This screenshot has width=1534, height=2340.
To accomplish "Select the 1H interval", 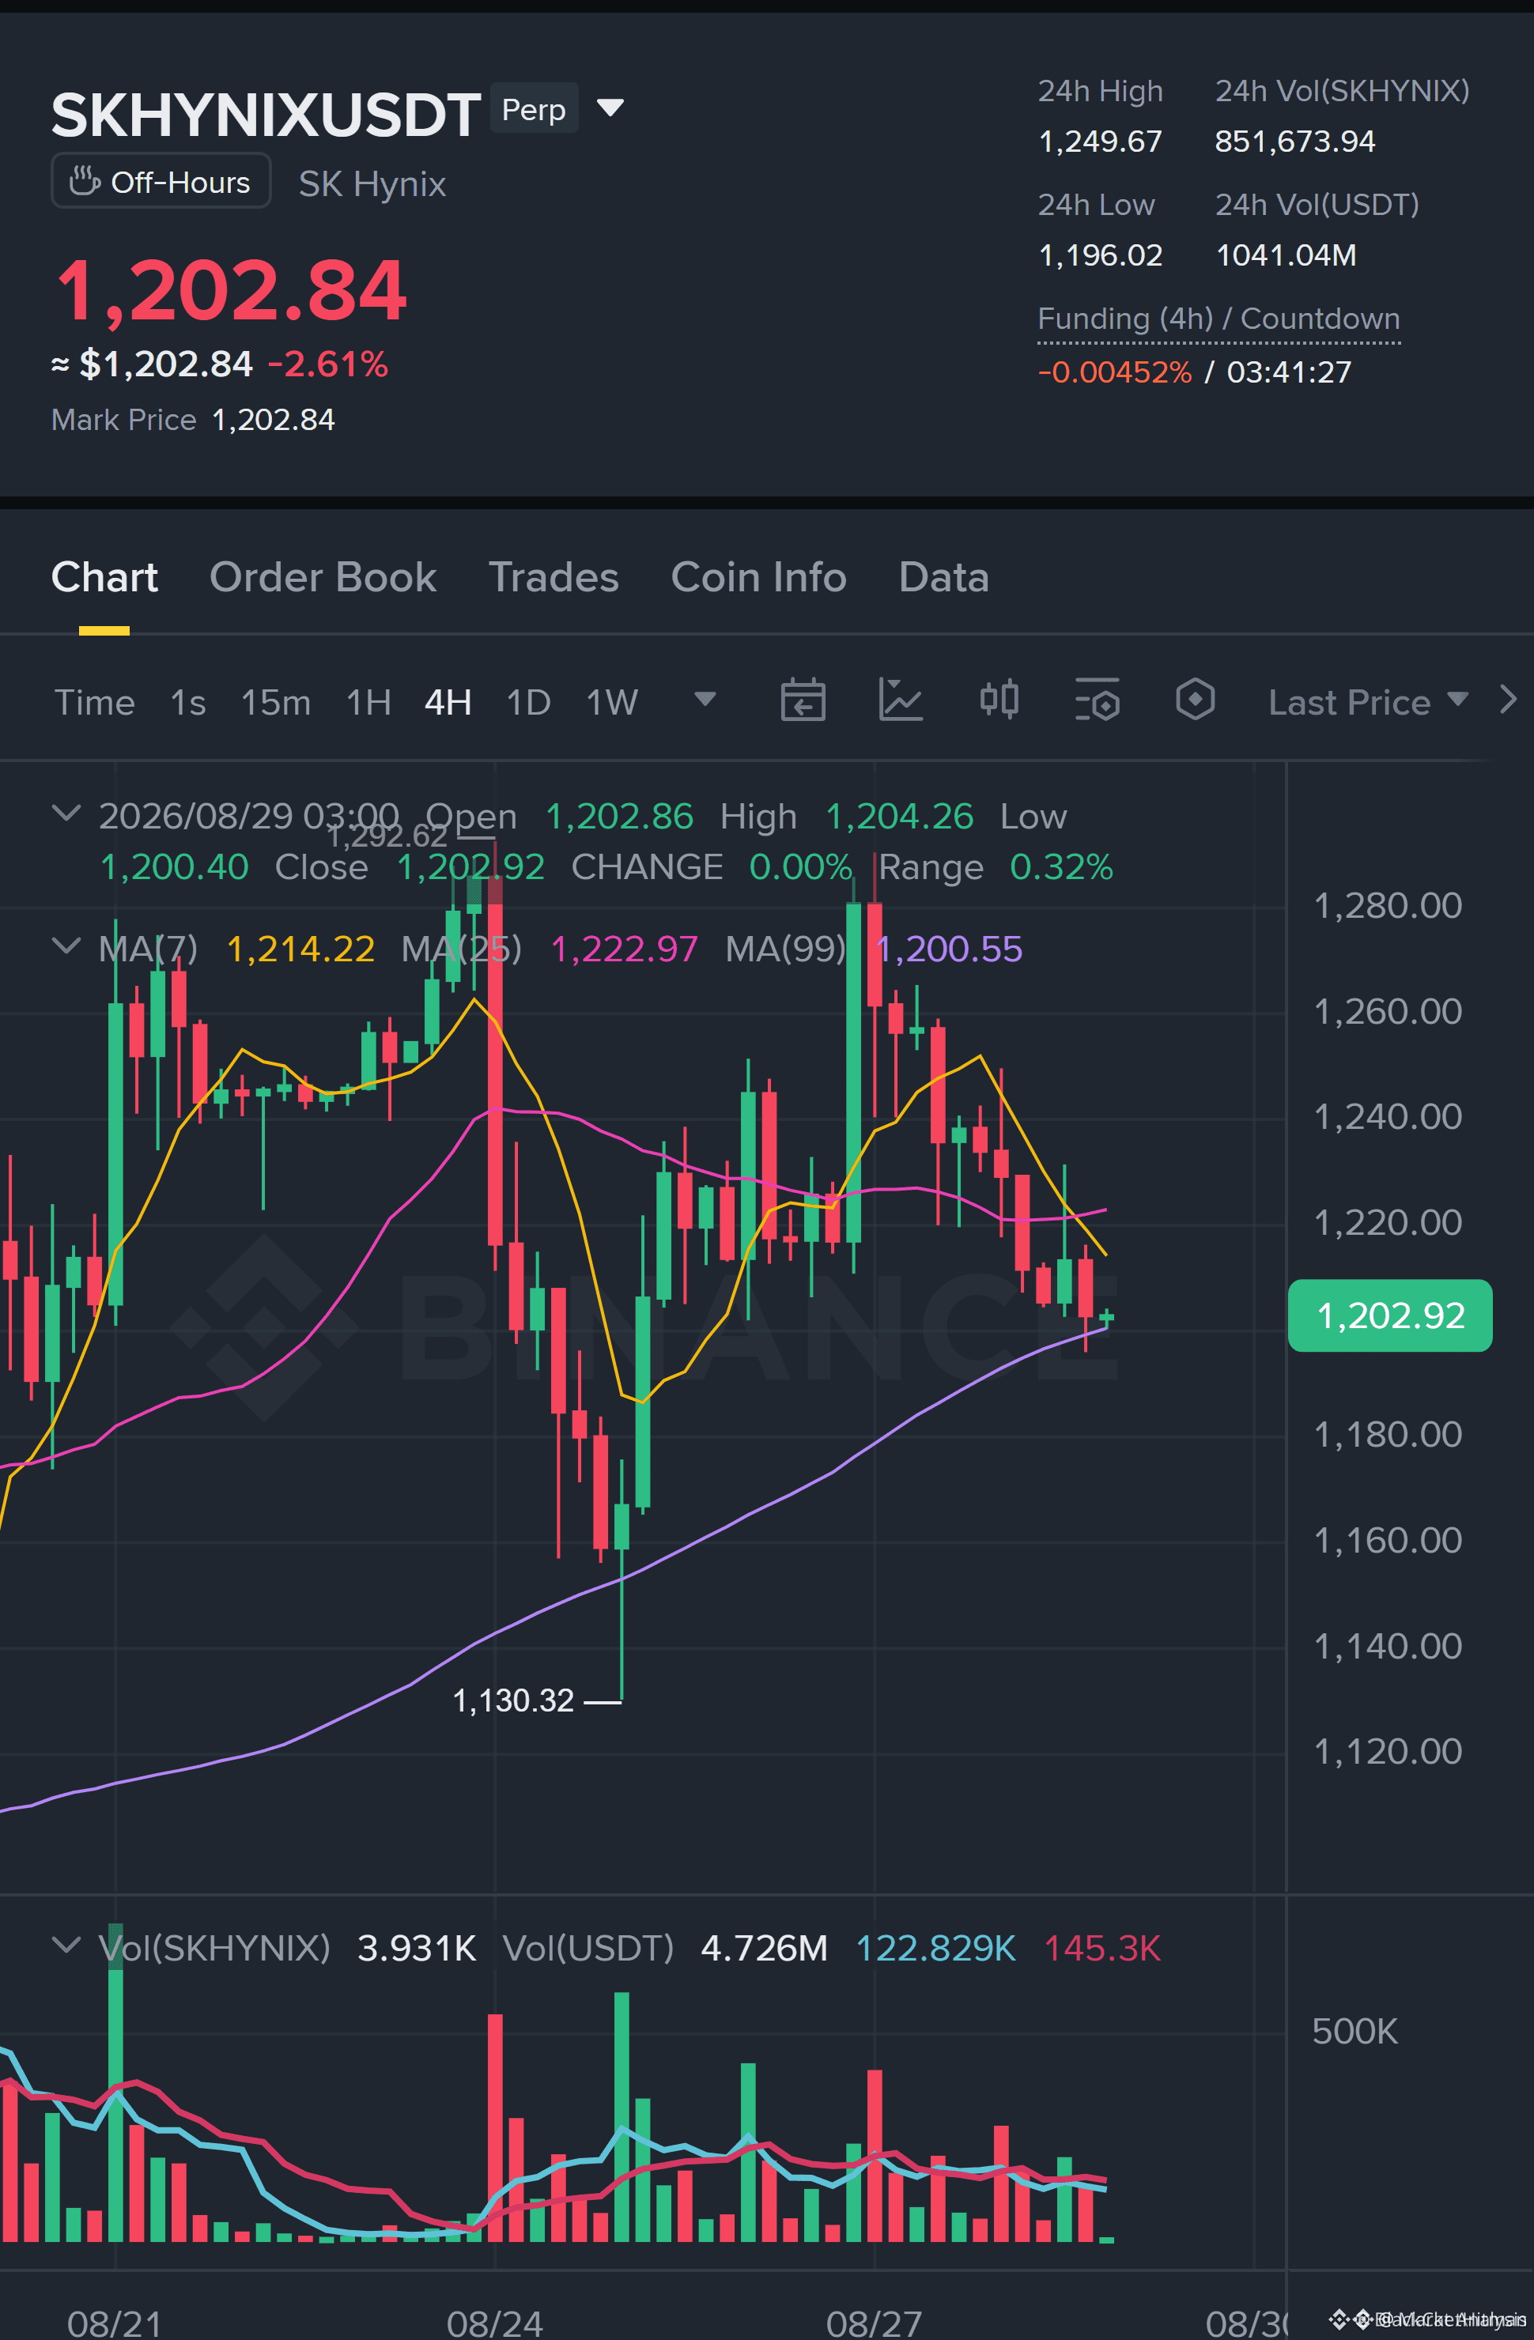I will 368,702.
